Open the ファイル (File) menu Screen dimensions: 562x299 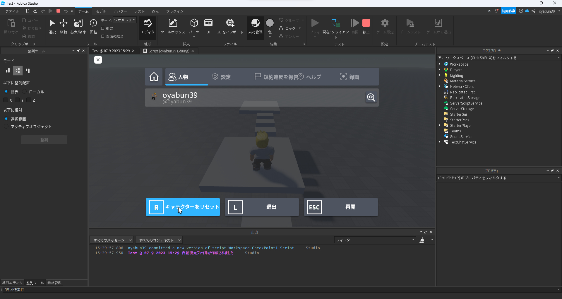(x=12, y=11)
